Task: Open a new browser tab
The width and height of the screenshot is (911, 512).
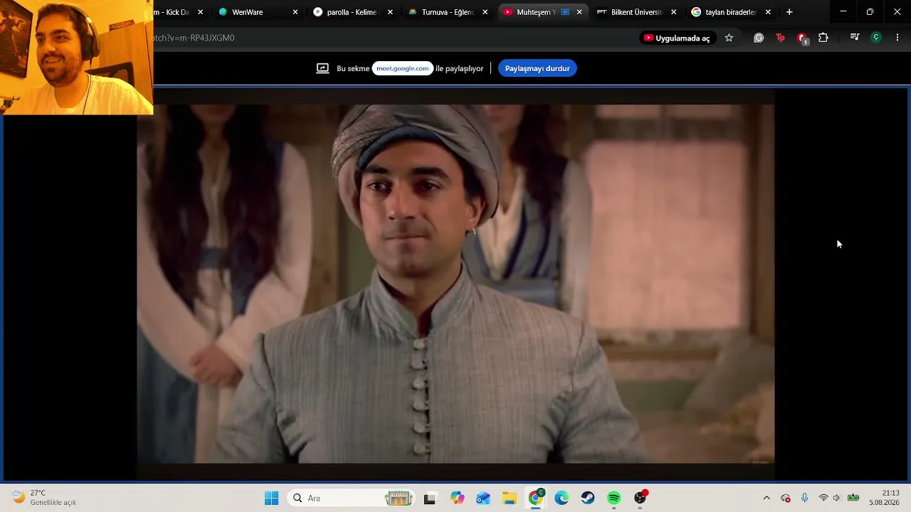Action: (x=789, y=12)
